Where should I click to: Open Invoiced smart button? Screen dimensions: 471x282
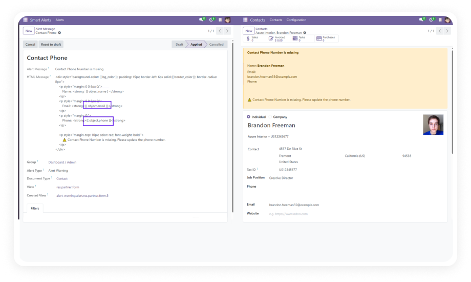279,38
